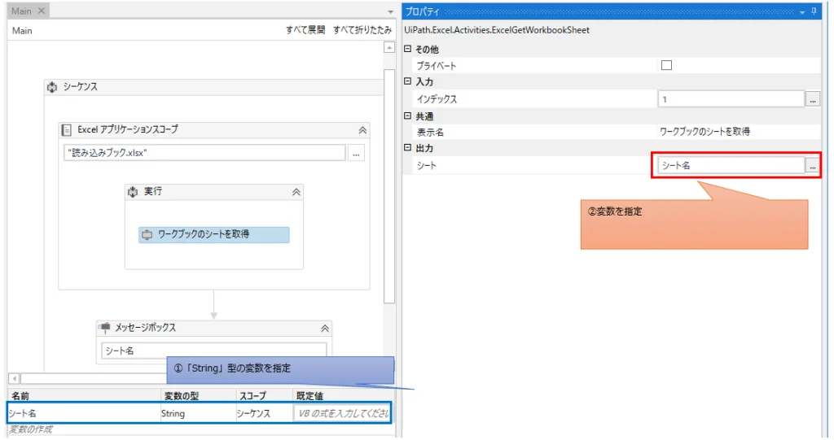Click the インデックス value field

coord(731,99)
